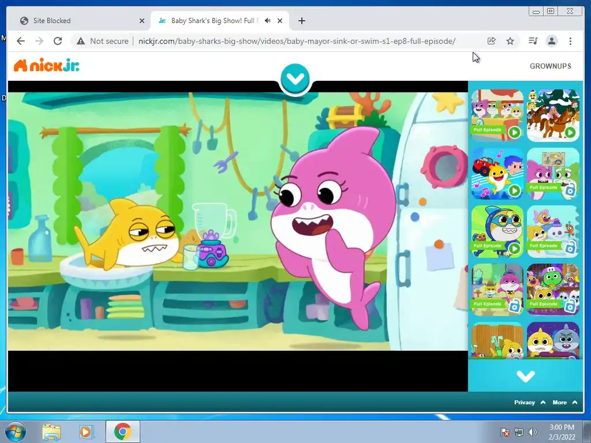Viewport: 591px width, 443px height.
Task: Click the Chrome taskbar icon
Action: [122, 431]
